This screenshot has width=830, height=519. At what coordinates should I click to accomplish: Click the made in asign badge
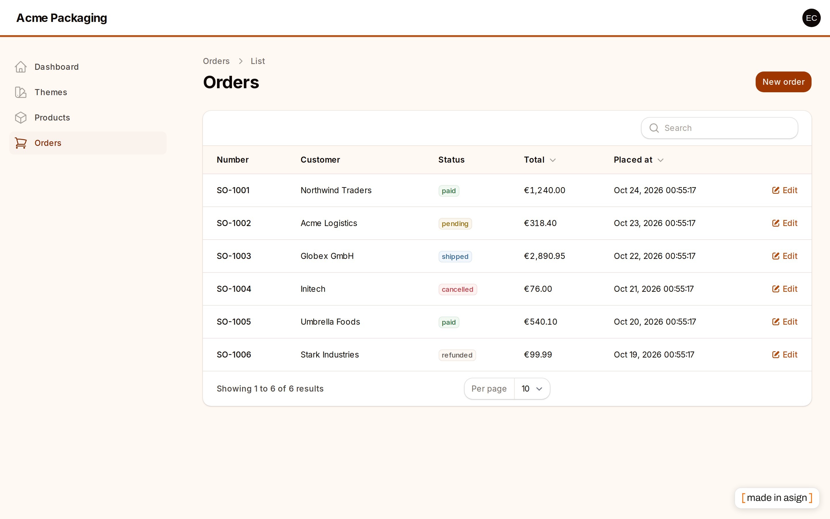(777, 498)
